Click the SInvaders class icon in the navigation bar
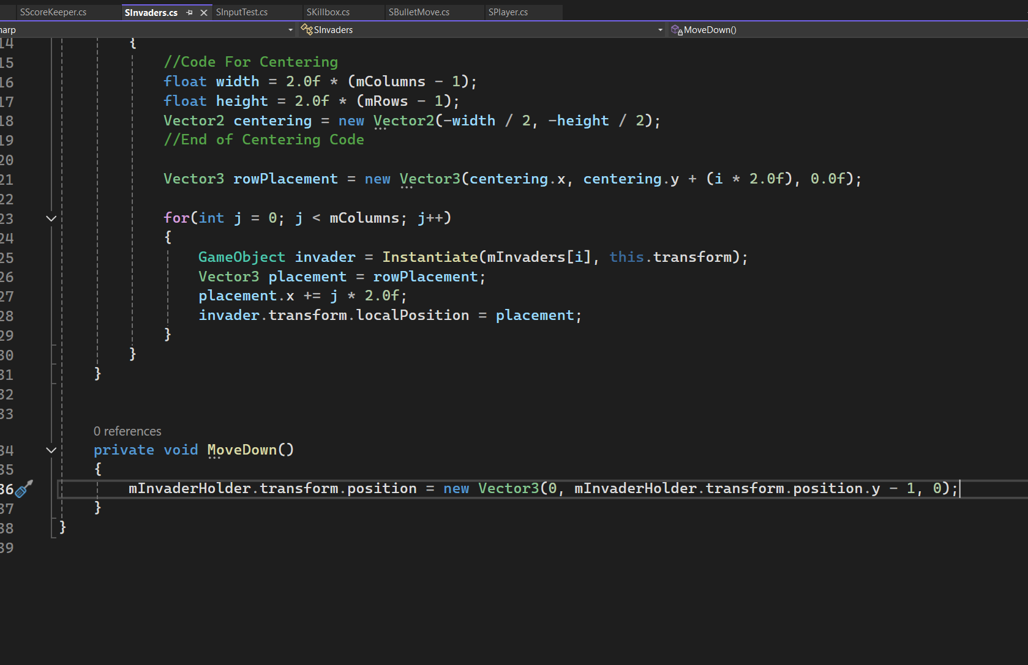Screen dimensions: 1028x665 tap(307, 30)
